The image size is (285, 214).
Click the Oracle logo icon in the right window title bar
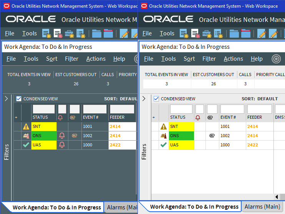[144, 6]
